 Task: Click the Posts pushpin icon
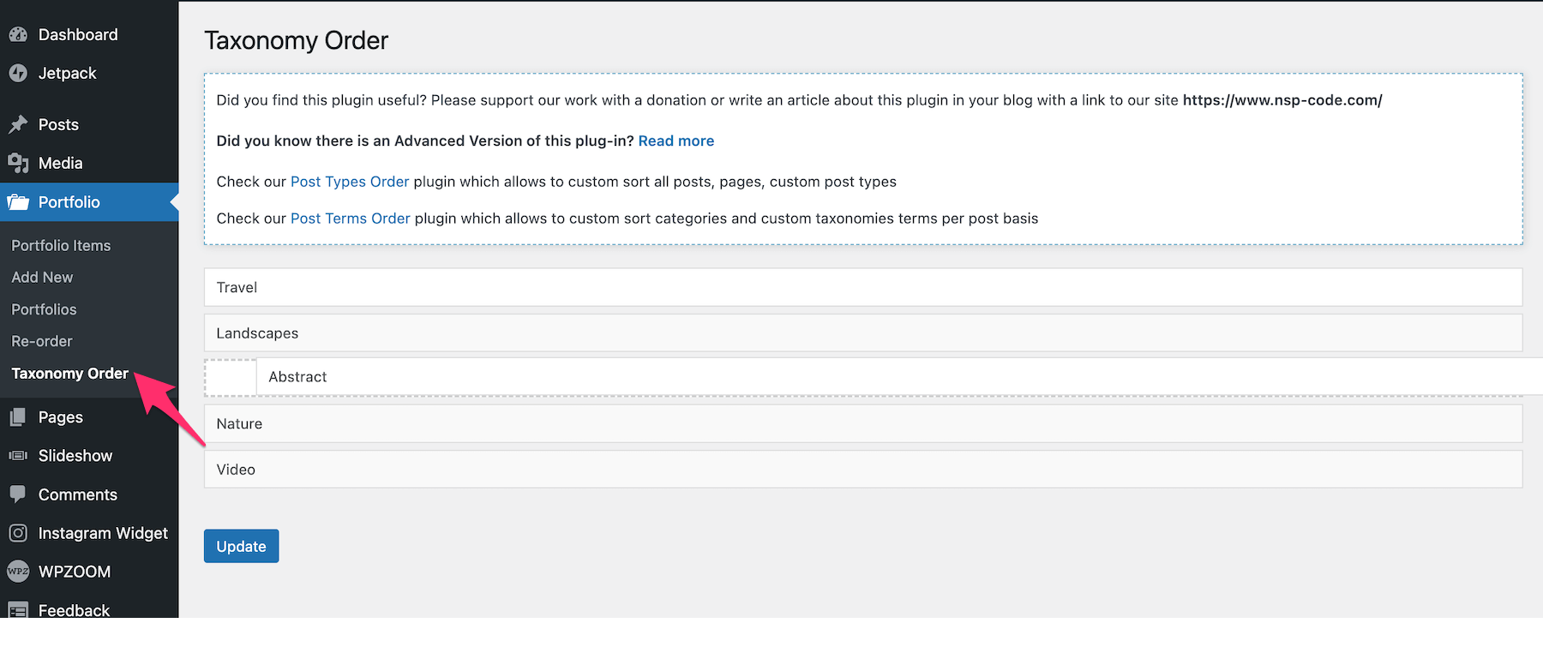pos(18,125)
